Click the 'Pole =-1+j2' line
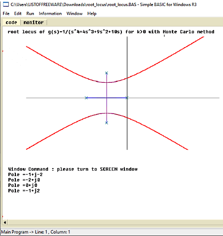This screenshot has height=236, width=223. pyautogui.click(x=24, y=191)
